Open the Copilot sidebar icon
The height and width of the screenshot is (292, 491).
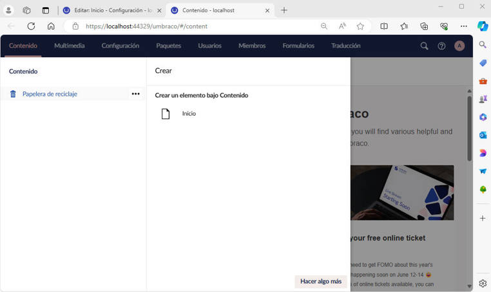(483, 26)
